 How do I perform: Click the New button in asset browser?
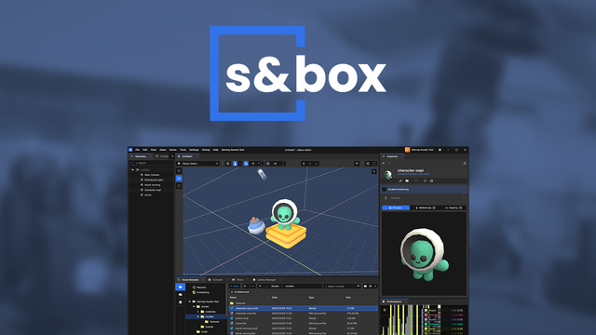click(x=235, y=286)
